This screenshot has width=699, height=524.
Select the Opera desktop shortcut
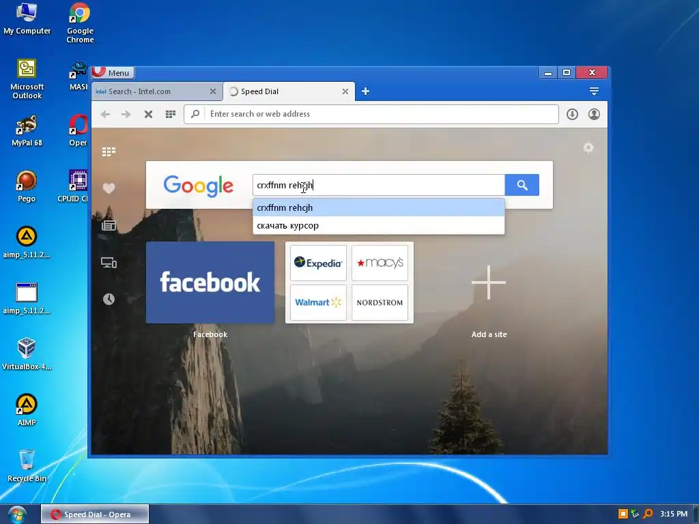(78, 130)
